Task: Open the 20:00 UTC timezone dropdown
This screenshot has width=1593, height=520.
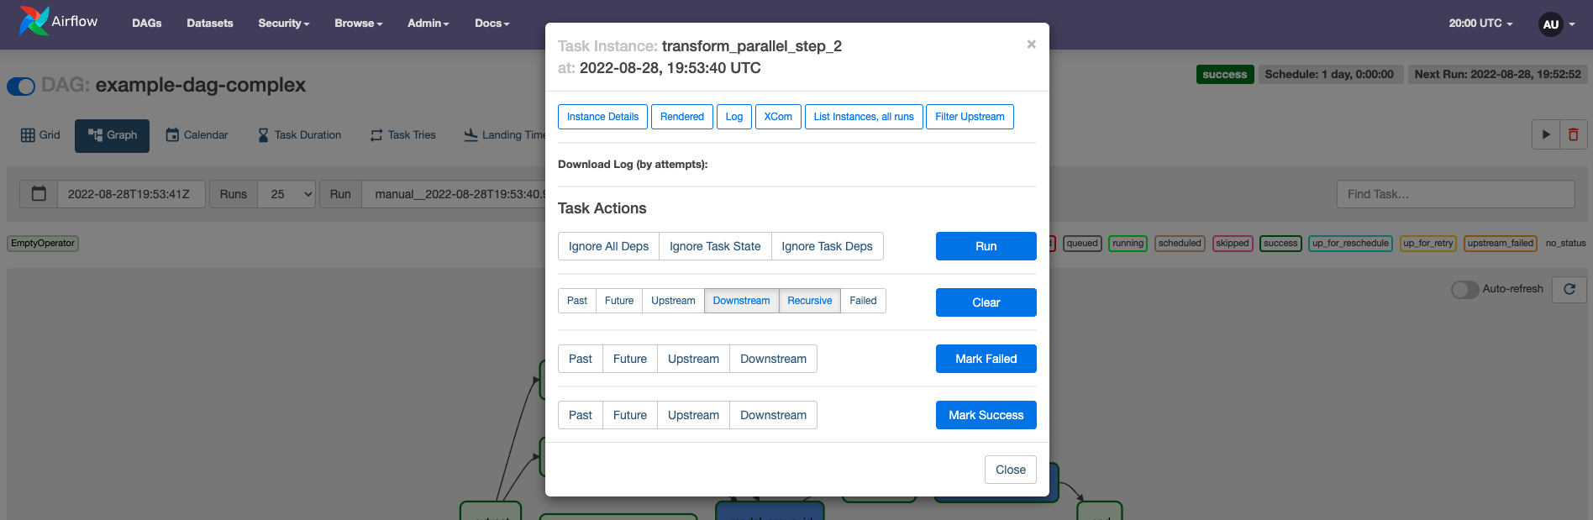Action: coord(1480,24)
